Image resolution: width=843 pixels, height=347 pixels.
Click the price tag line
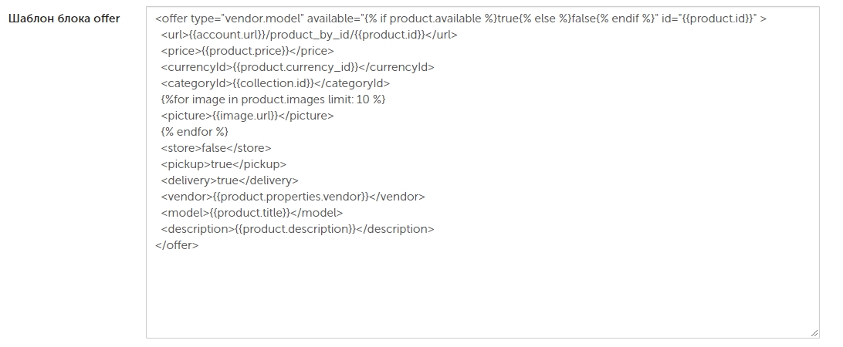click(247, 51)
